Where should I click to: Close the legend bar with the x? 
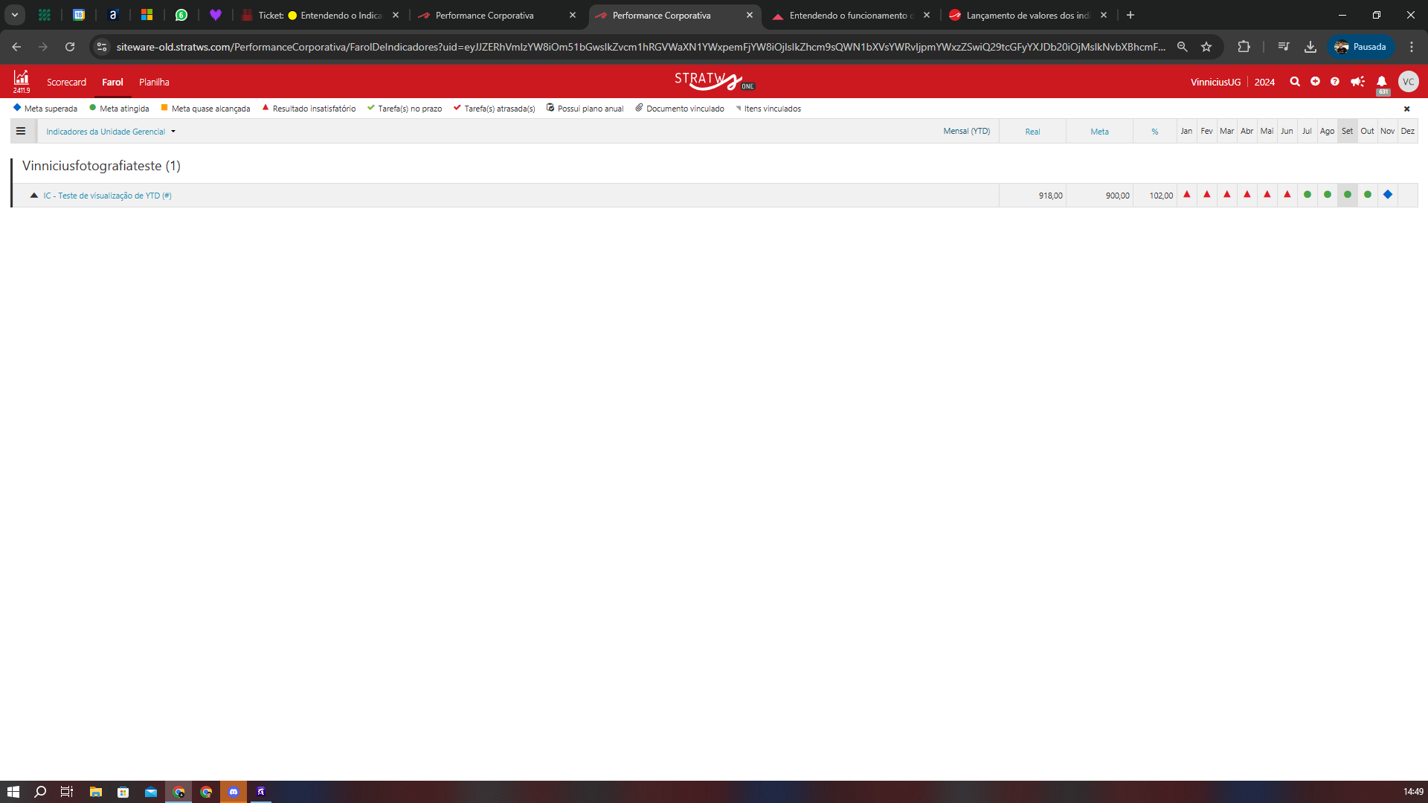click(x=1406, y=109)
